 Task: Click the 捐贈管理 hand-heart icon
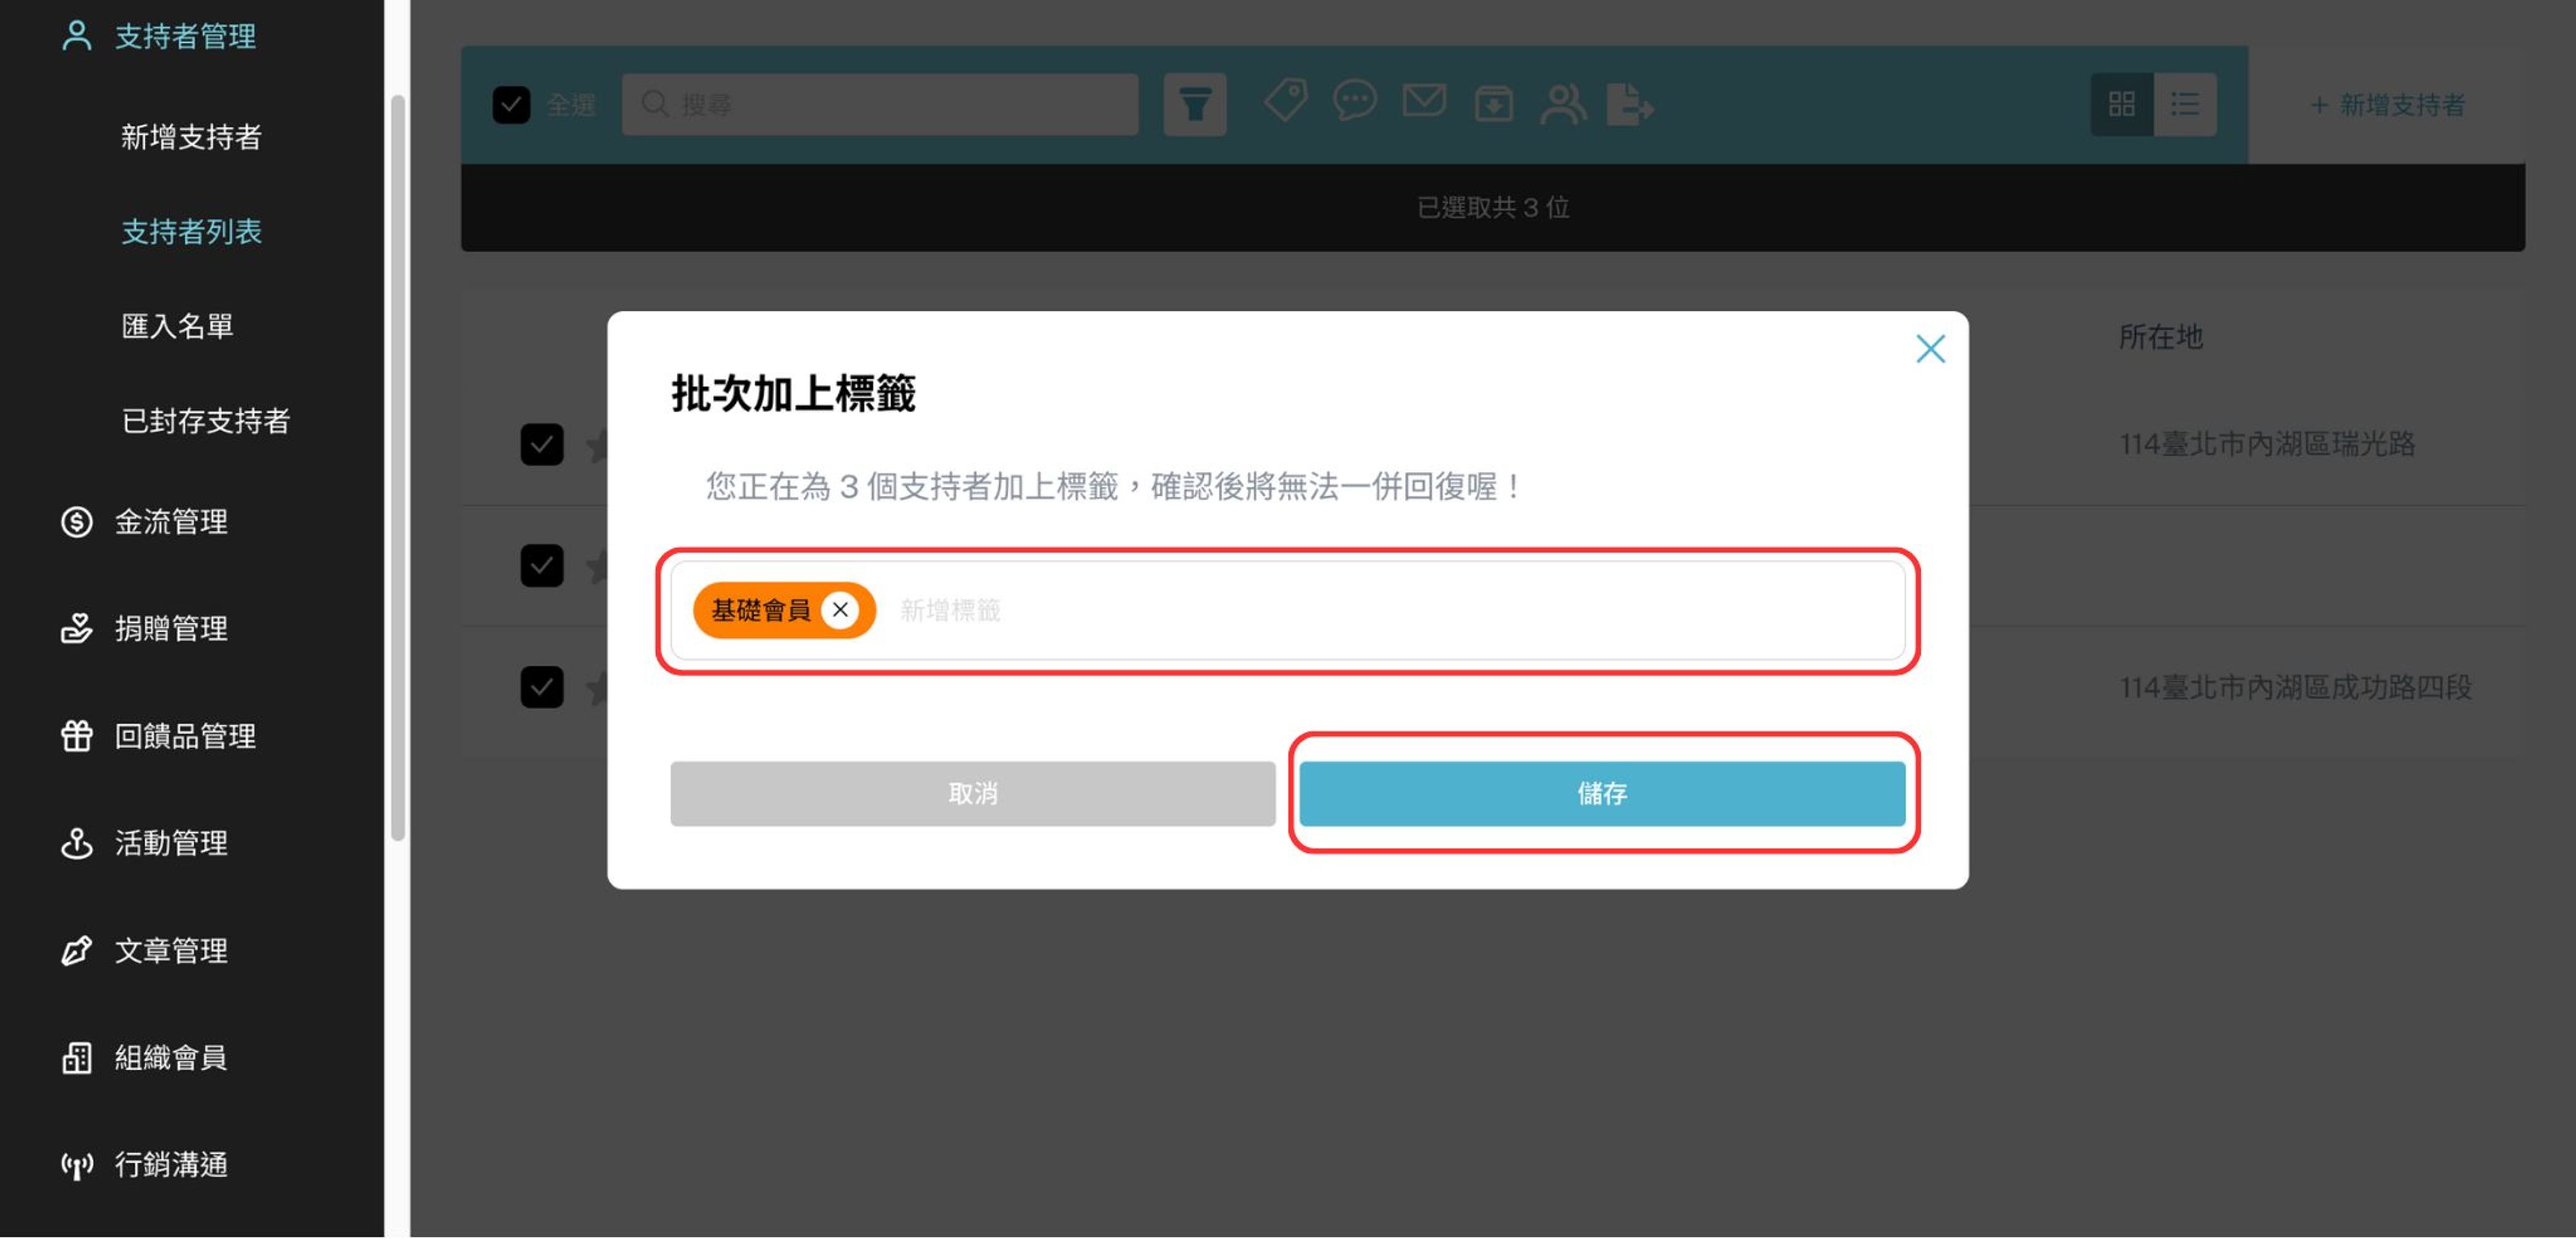pos(77,629)
